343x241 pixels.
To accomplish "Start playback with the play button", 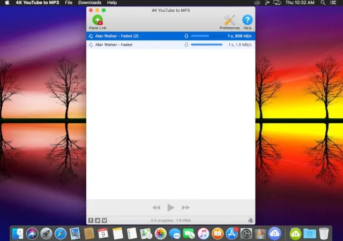I will pos(170,207).
